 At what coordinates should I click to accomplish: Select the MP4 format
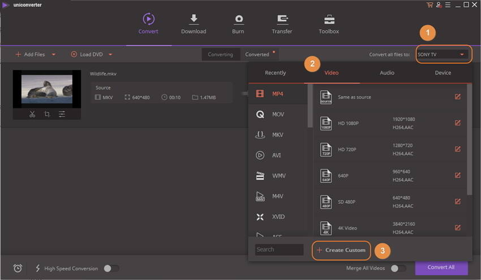coord(278,94)
